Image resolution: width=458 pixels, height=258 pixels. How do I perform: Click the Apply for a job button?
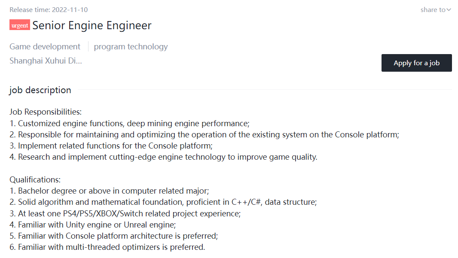416,63
